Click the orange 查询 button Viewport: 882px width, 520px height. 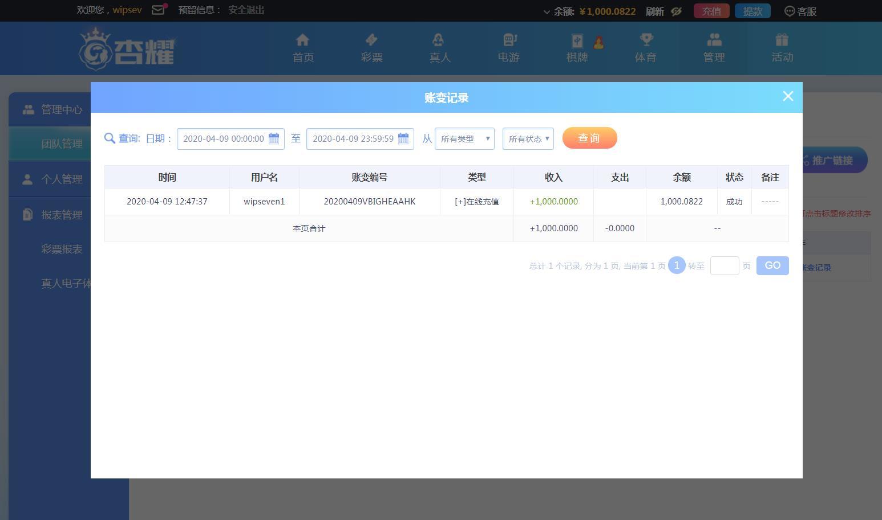point(589,138)
